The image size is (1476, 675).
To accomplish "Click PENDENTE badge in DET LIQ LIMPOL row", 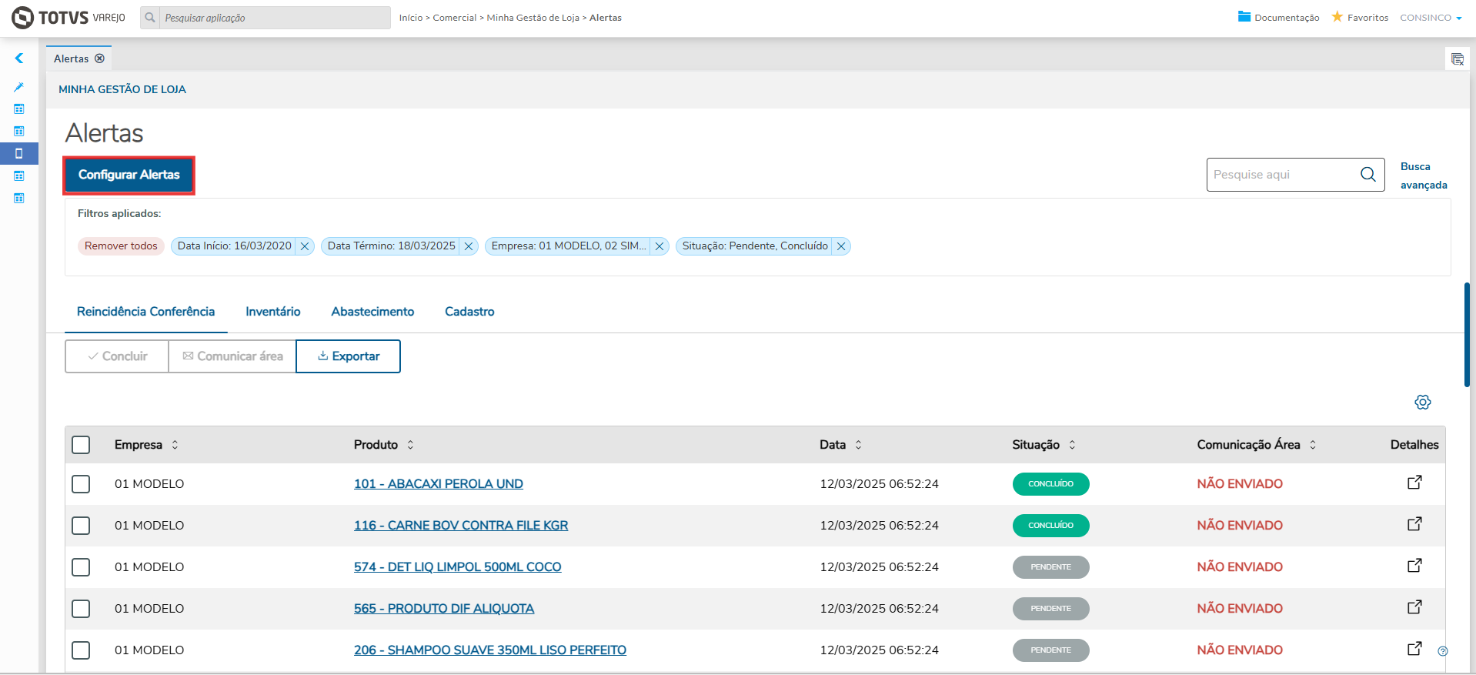I will coord(1050,567).
